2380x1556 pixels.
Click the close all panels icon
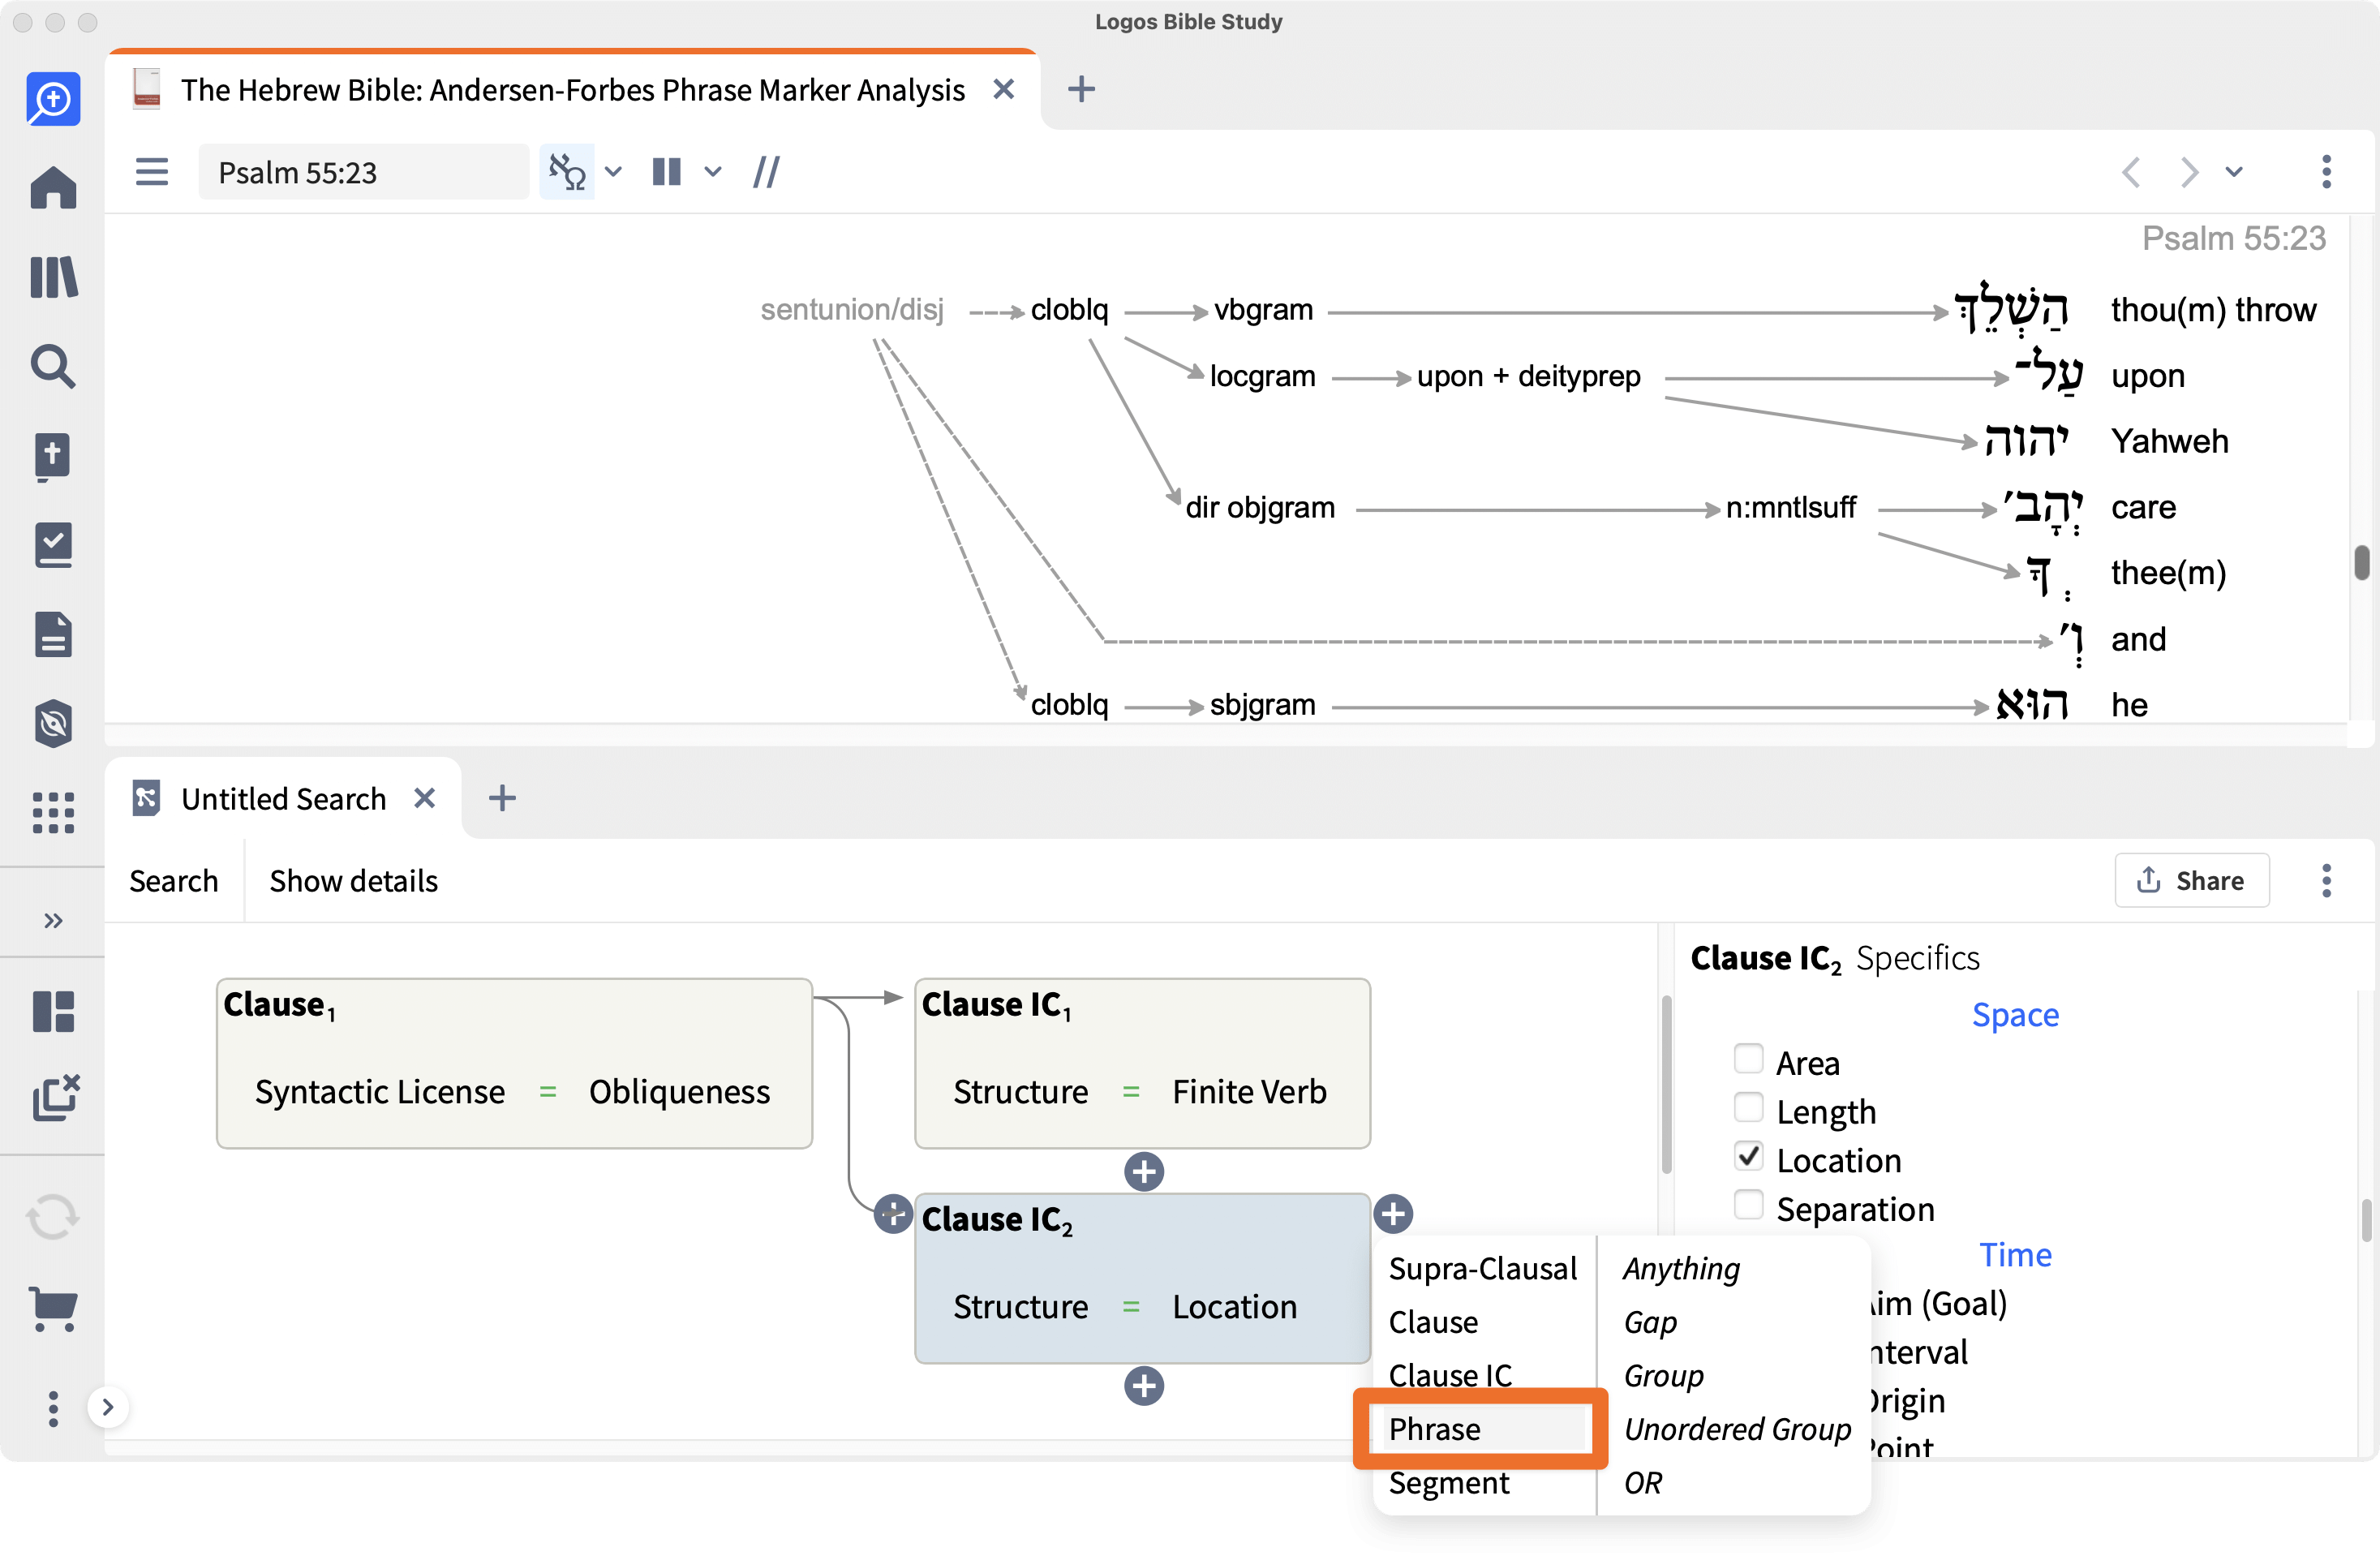click(55, 1098)
